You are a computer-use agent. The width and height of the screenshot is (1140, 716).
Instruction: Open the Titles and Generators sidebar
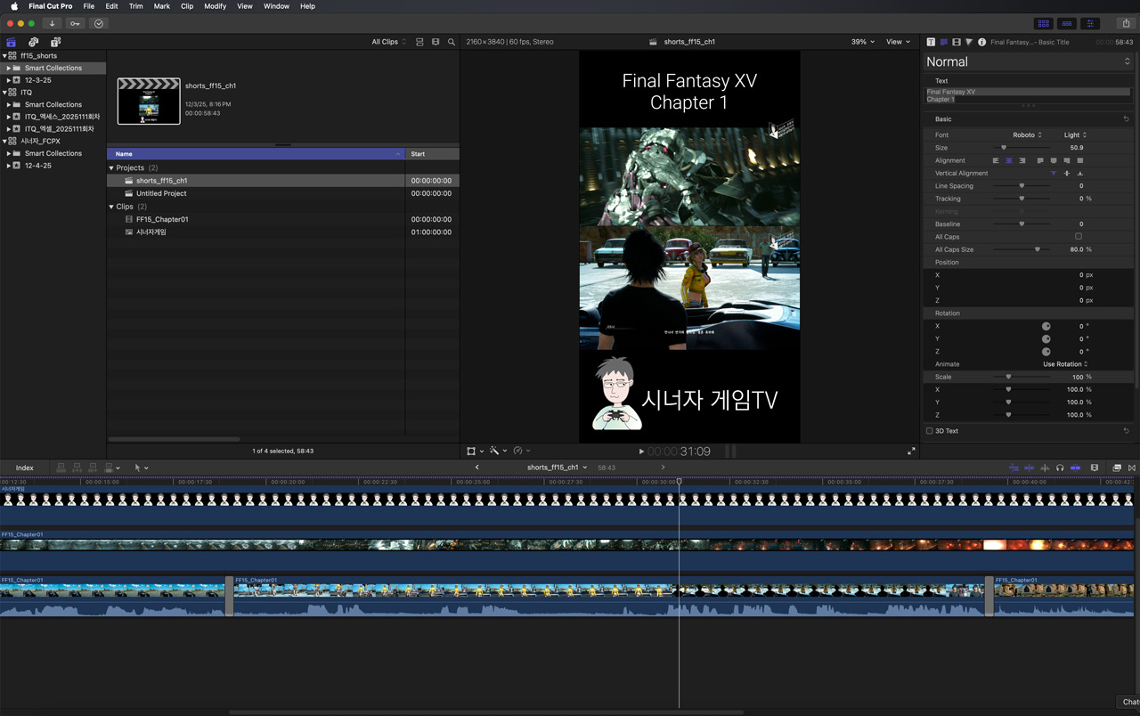(x=55, y=42)
